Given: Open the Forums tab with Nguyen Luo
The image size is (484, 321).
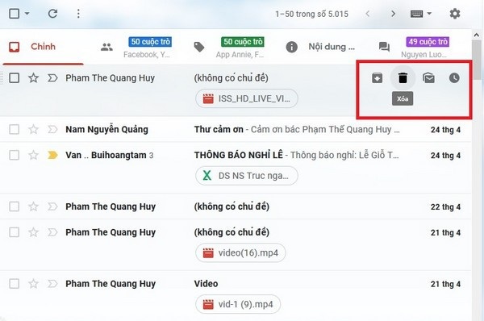Looking at the screenshot, I should [x=414, y=47].
